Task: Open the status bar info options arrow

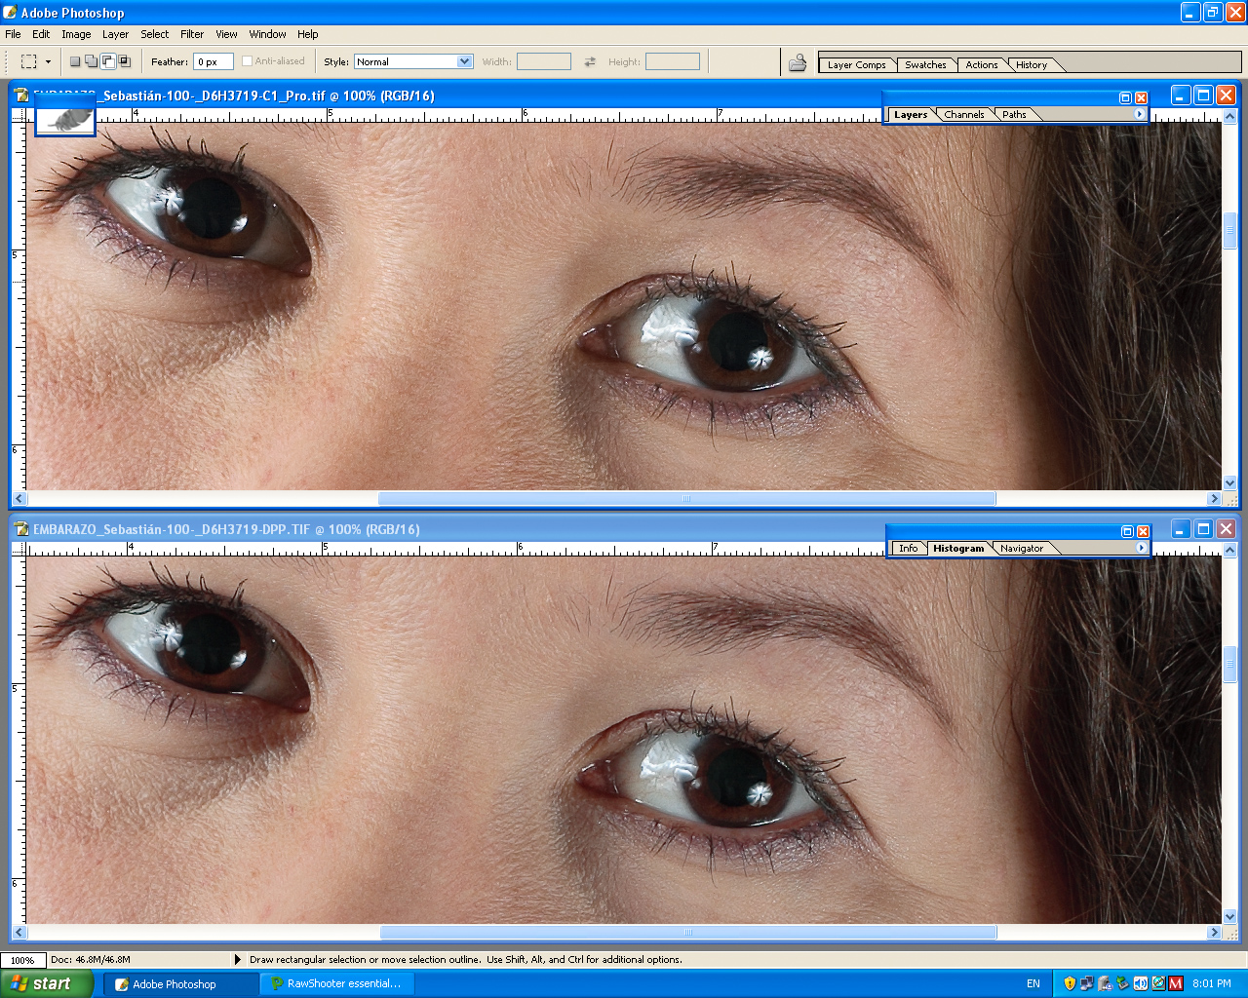Action: click(237, 959)
